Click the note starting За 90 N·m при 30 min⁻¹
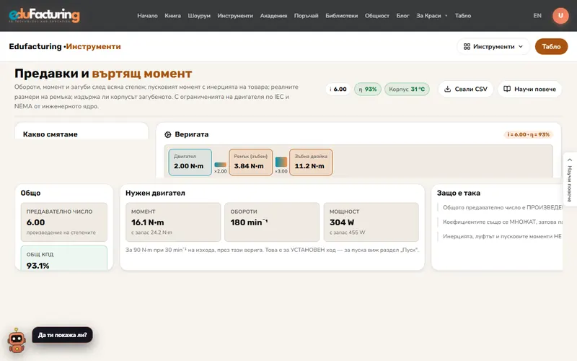The width and height of the screenshot is (577, 361). coord(272,250)
